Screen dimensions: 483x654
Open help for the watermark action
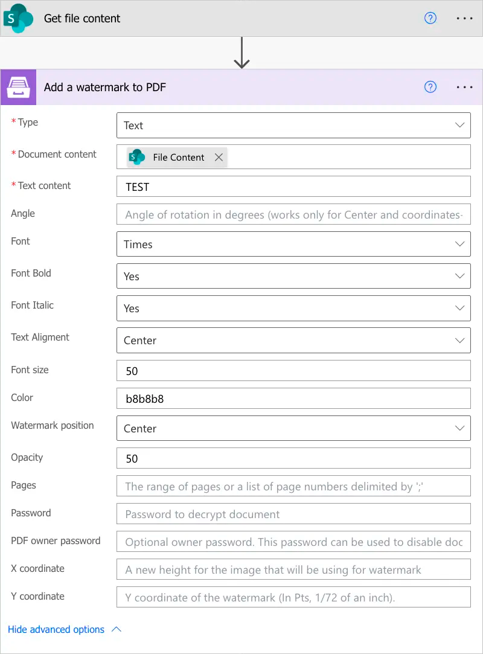[430, 87]
